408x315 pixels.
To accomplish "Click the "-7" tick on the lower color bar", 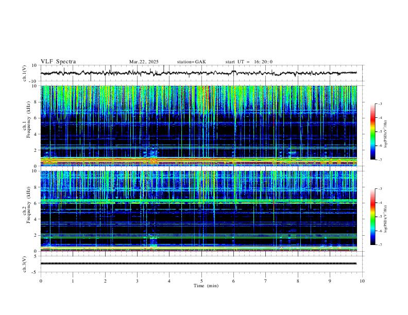I will pyautogui.click(x=380, y=245).
